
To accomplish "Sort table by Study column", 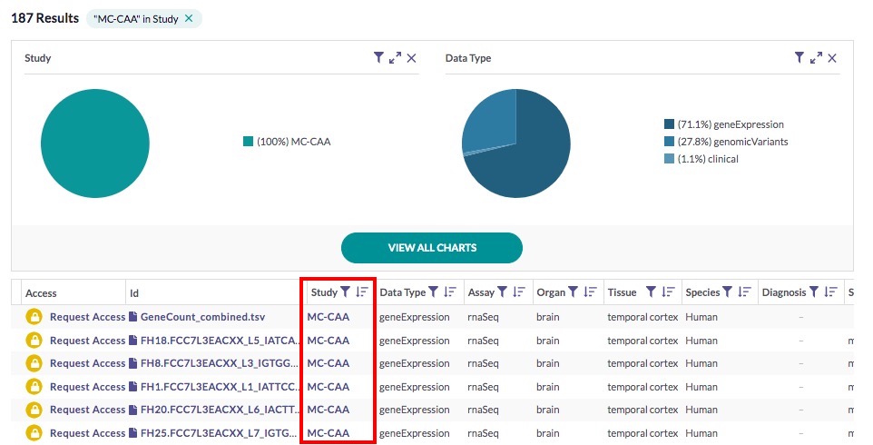I will pos(361,292).
